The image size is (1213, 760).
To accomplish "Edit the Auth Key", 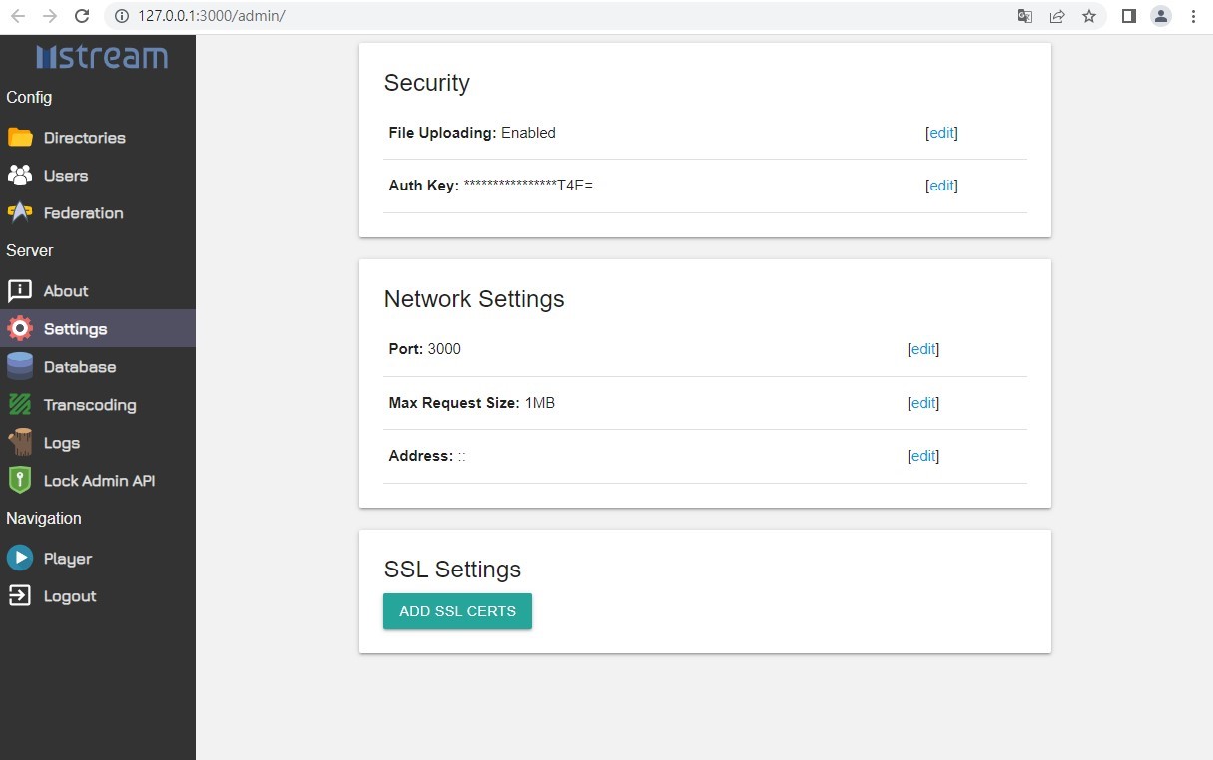I will [941, 186].
